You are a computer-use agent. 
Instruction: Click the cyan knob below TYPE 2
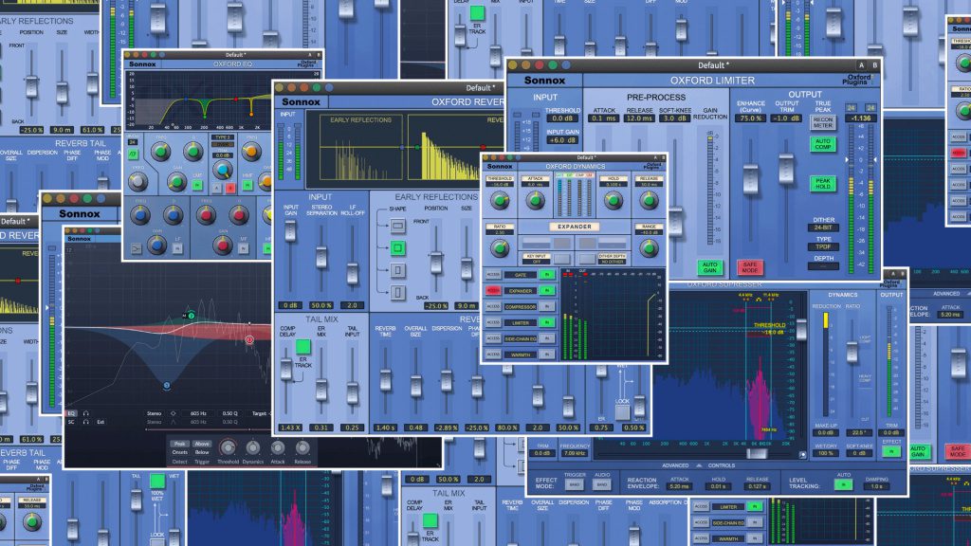pyautogui.click(x=222, y=169)
